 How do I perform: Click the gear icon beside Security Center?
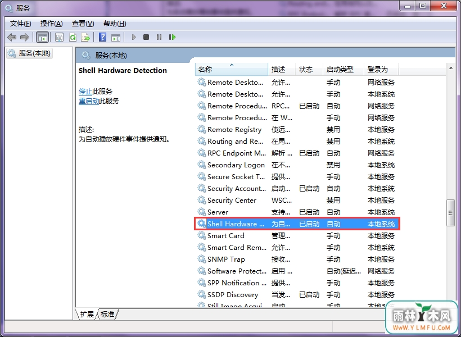coord(201,200)
